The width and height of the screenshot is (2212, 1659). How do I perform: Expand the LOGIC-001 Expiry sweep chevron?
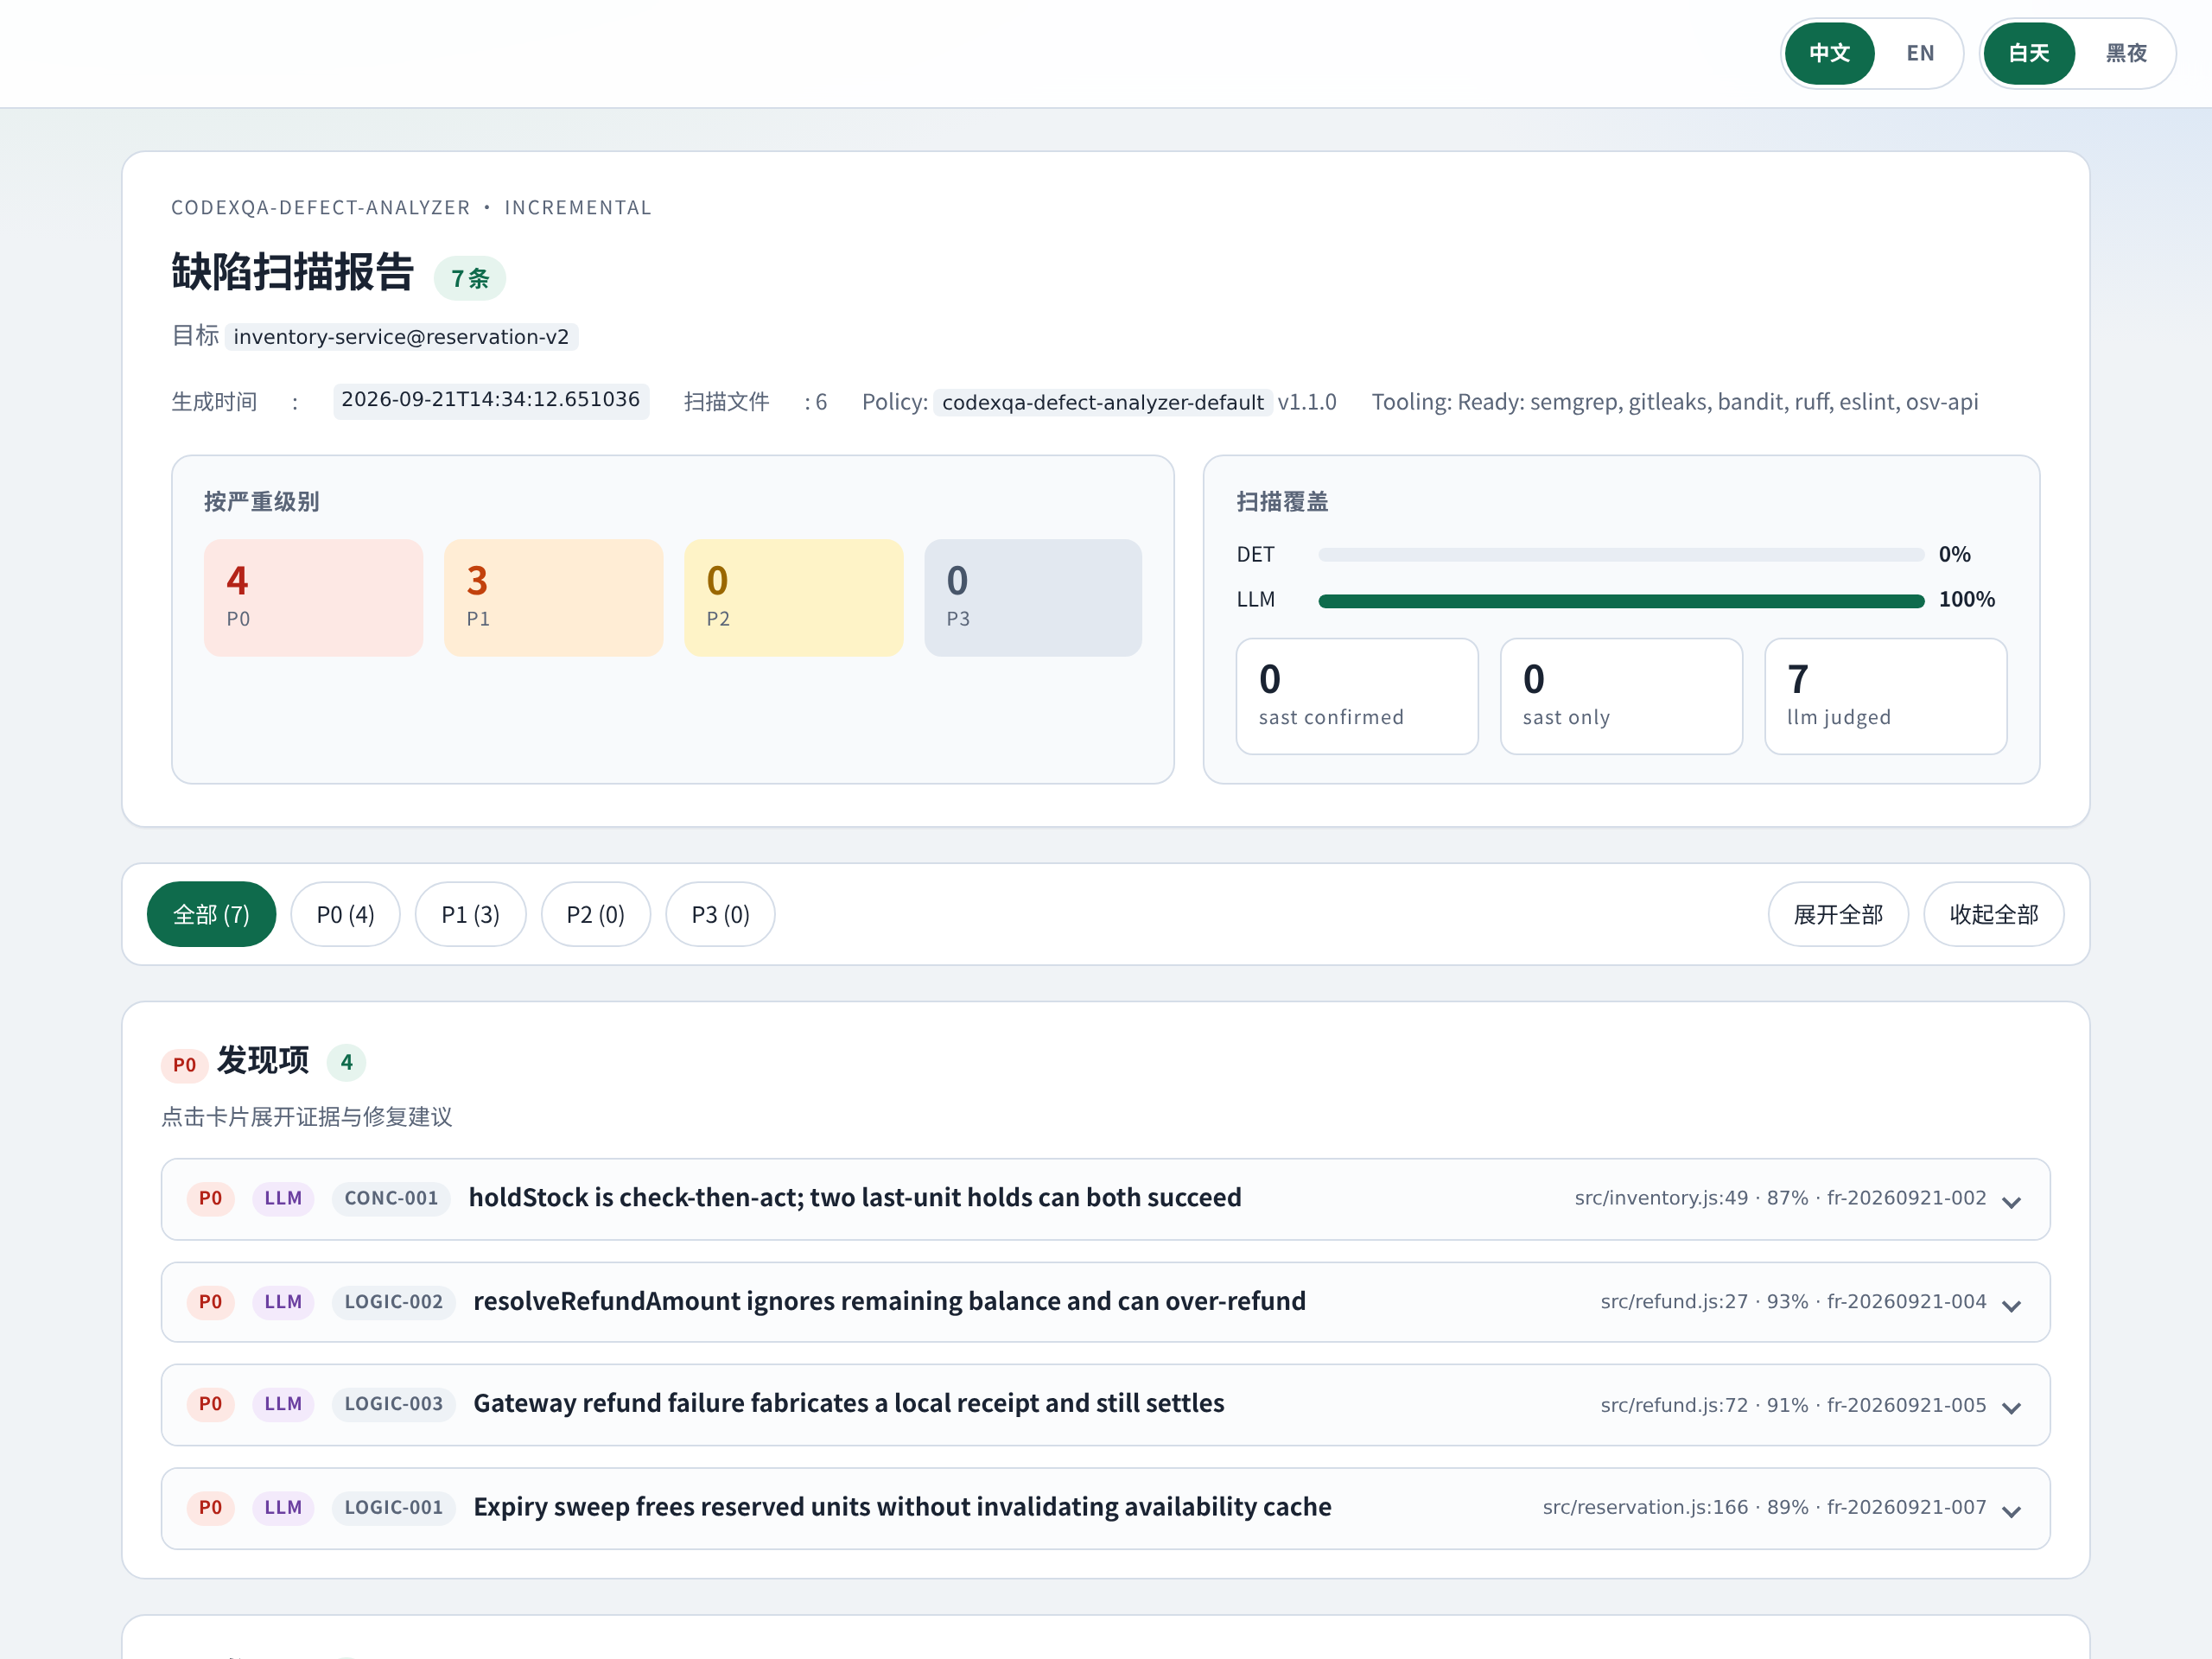point(2012,1512)
